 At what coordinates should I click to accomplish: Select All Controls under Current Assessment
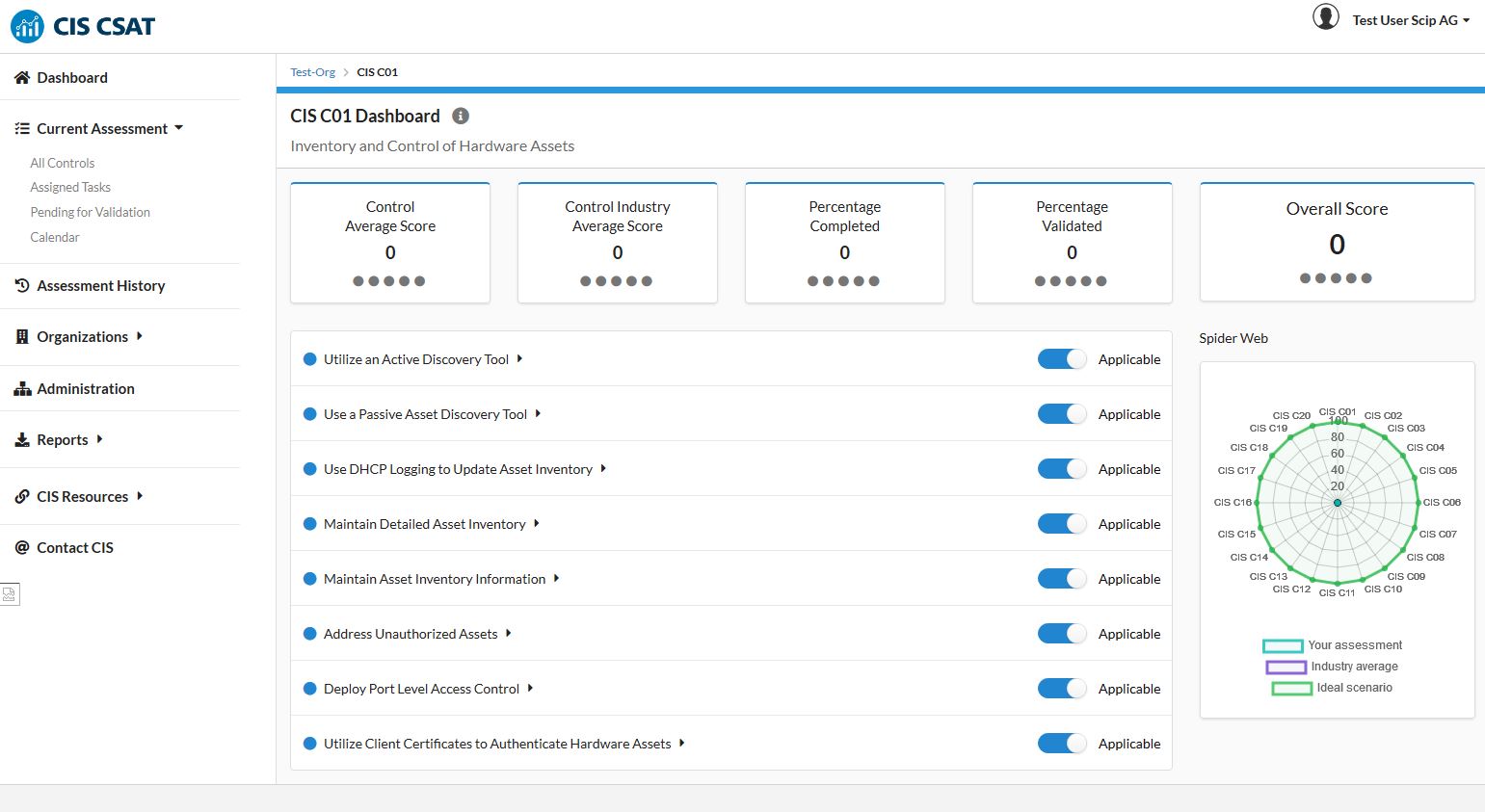coord(63,163)
